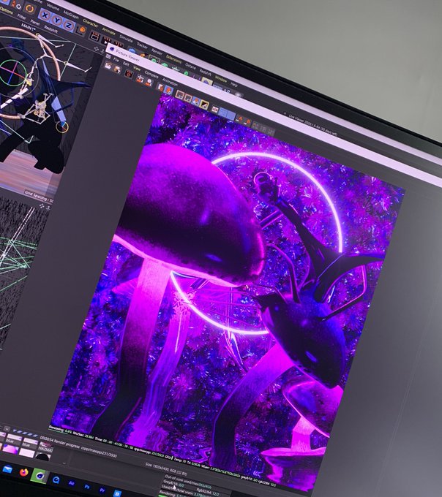The width and height of the screenshot is (442, 497).
Task: Click the MAIN camera label in viewport
Action: tap(29, 28)
